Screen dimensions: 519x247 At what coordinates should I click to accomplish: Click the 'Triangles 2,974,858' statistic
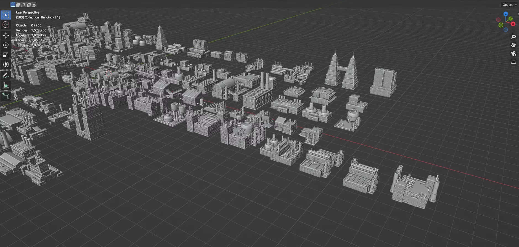pyautogui.click(x=31, y=45)
